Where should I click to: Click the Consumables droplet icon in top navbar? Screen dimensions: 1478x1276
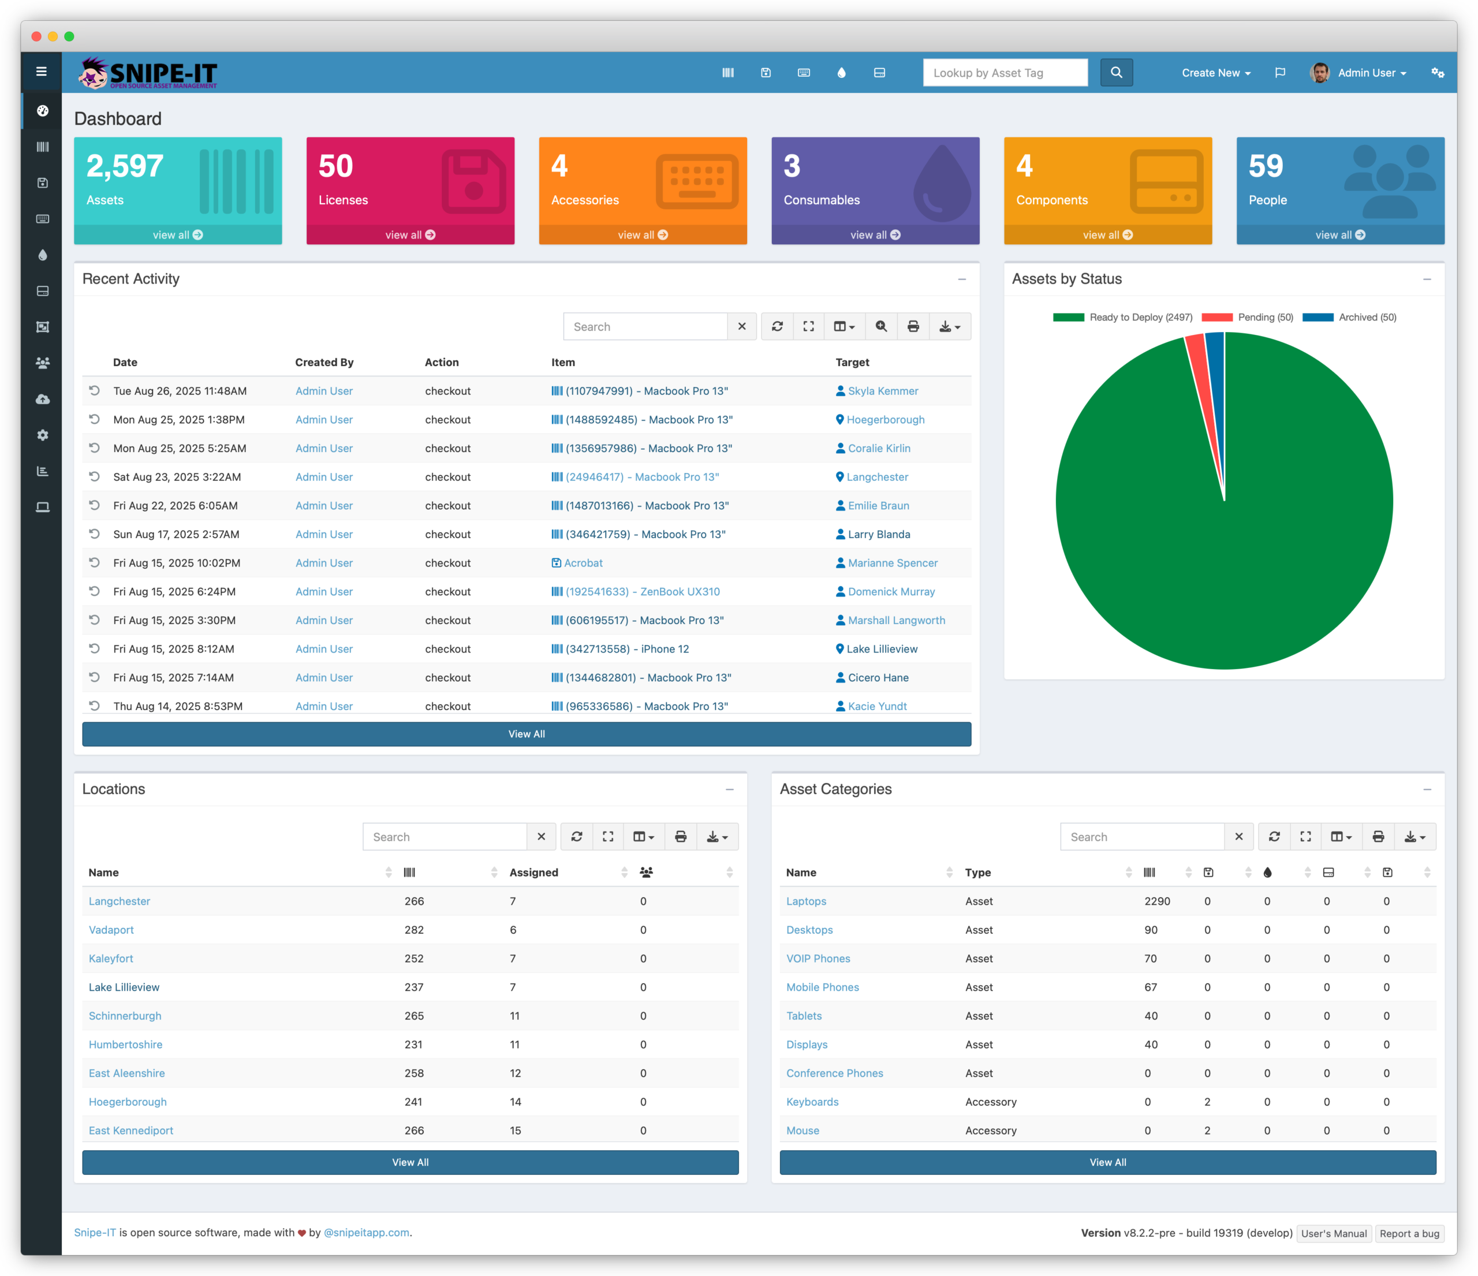pyautogui.click(x=842, y=73)
